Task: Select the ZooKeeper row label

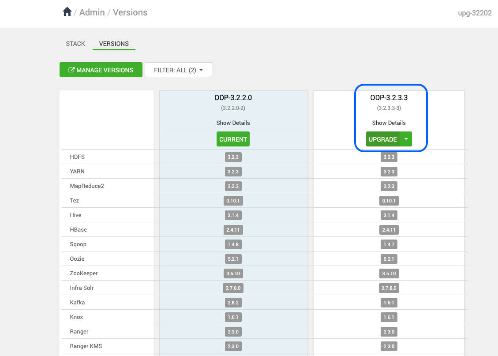Action: (x=84, y=274)
